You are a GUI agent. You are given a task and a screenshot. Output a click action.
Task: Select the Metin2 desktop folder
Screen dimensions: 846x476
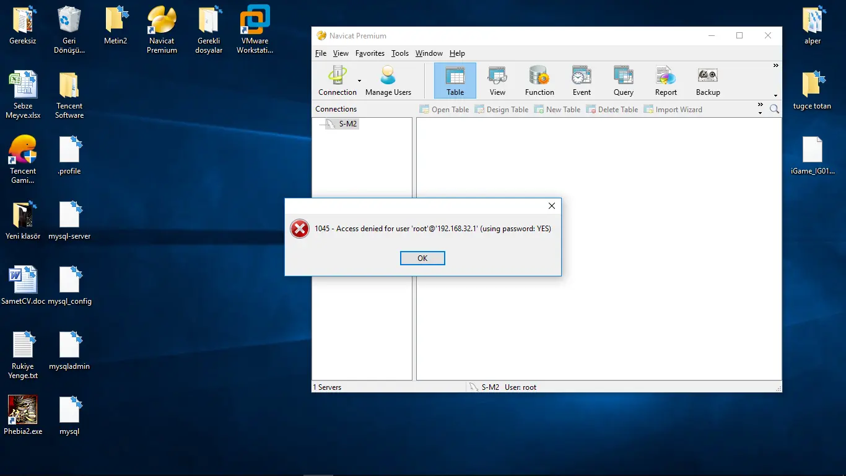pyautogui.click(x=115, y=26)
